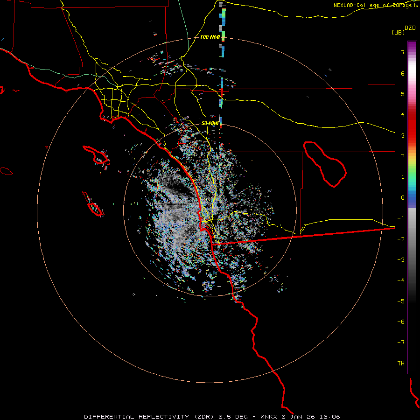
Task: Click the 4 value on the color scale
Action: [x=403, y=115]
